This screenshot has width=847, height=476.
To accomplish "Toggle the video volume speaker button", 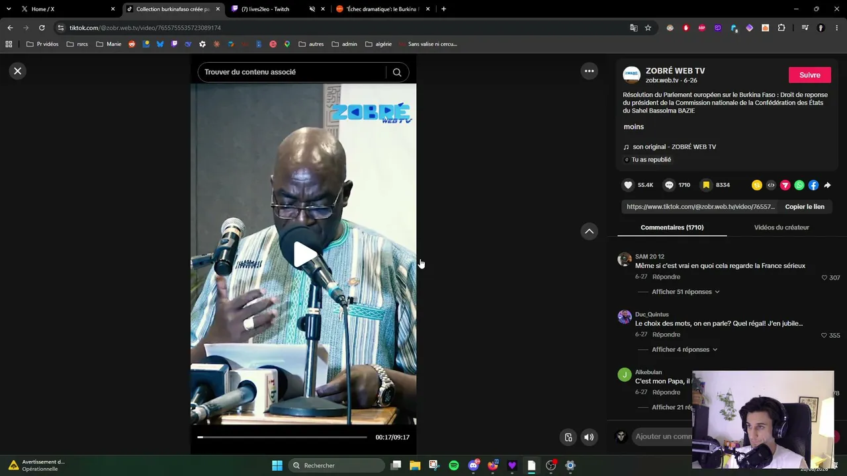I will [x=589, y=437].
